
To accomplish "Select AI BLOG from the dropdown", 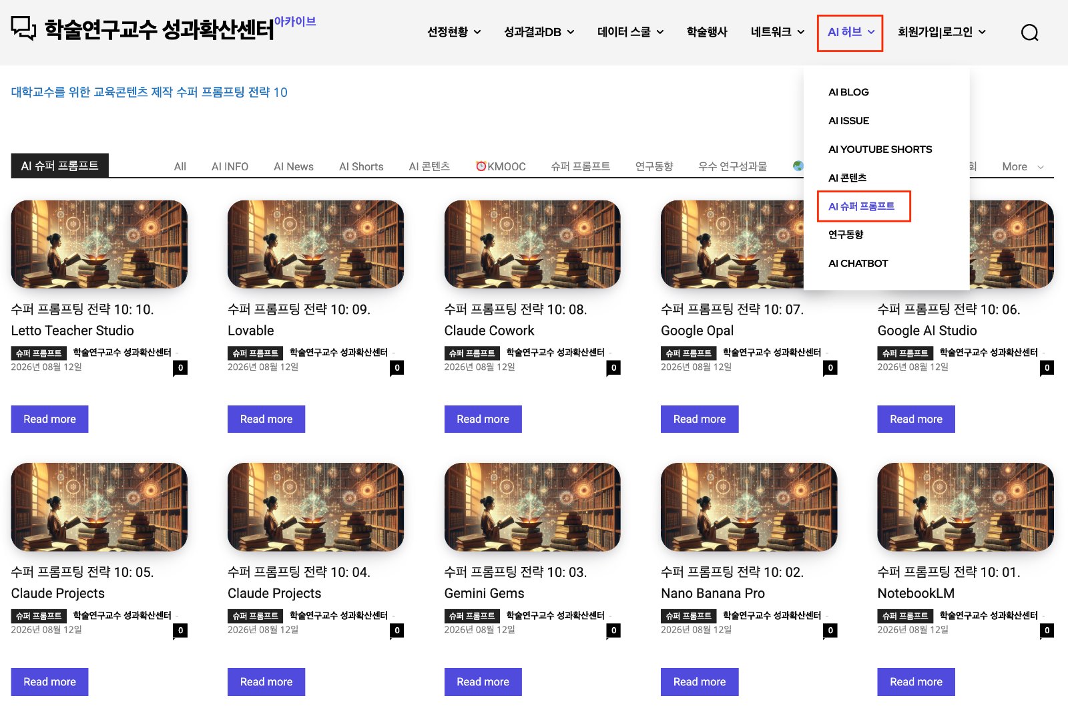I will pos(848,92).
